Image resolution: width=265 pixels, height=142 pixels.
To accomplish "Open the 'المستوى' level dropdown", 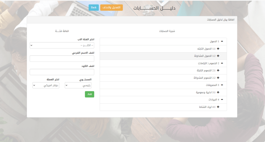I will tap(78, 85).
